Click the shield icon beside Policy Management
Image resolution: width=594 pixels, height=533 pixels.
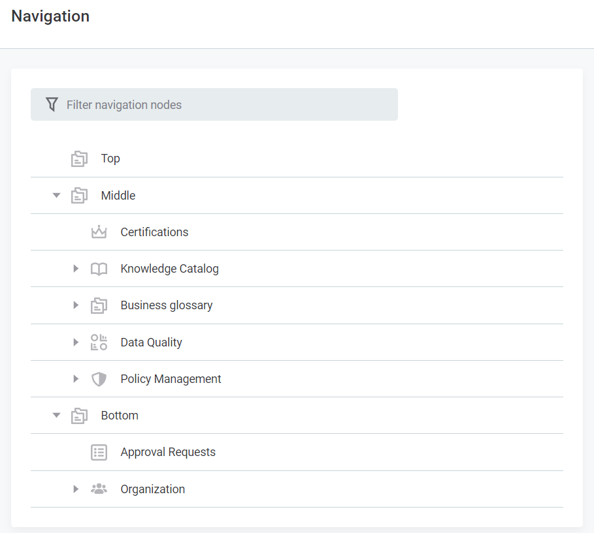[99, 378]
